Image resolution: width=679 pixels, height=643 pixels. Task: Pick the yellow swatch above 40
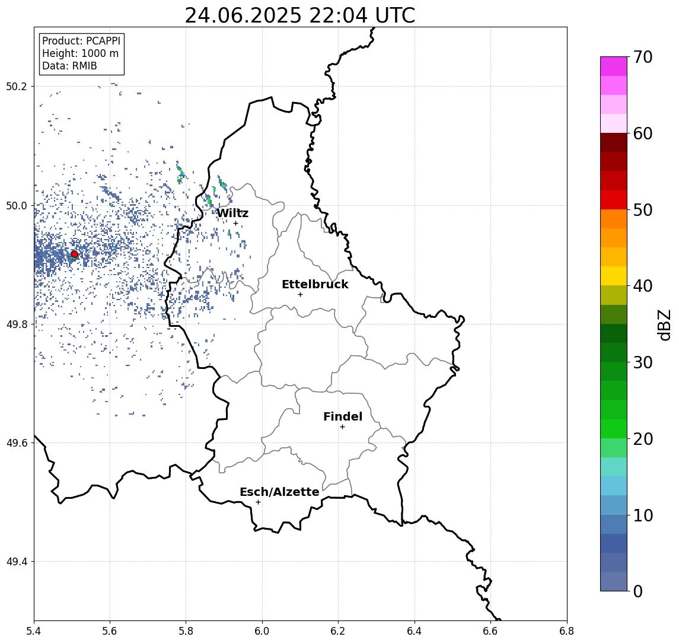614,276
